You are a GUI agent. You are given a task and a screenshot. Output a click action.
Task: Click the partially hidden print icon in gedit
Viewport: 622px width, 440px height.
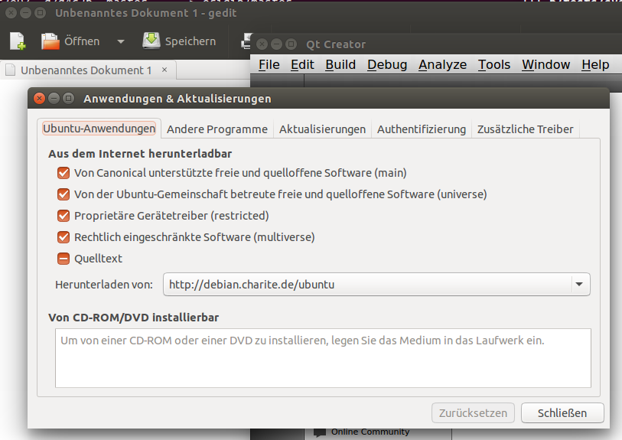coord(246,41)
